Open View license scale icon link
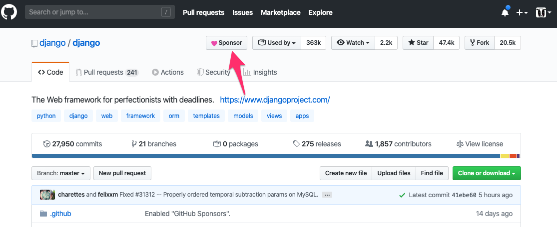 (x=480, y=144)
